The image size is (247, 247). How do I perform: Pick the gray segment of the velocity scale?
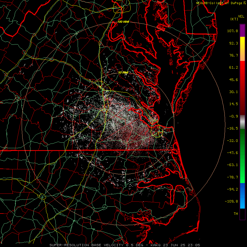click(242, 122)
